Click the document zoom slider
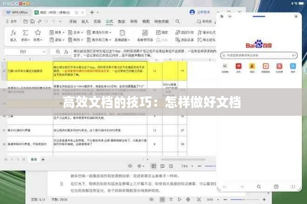 coord(245,199)
